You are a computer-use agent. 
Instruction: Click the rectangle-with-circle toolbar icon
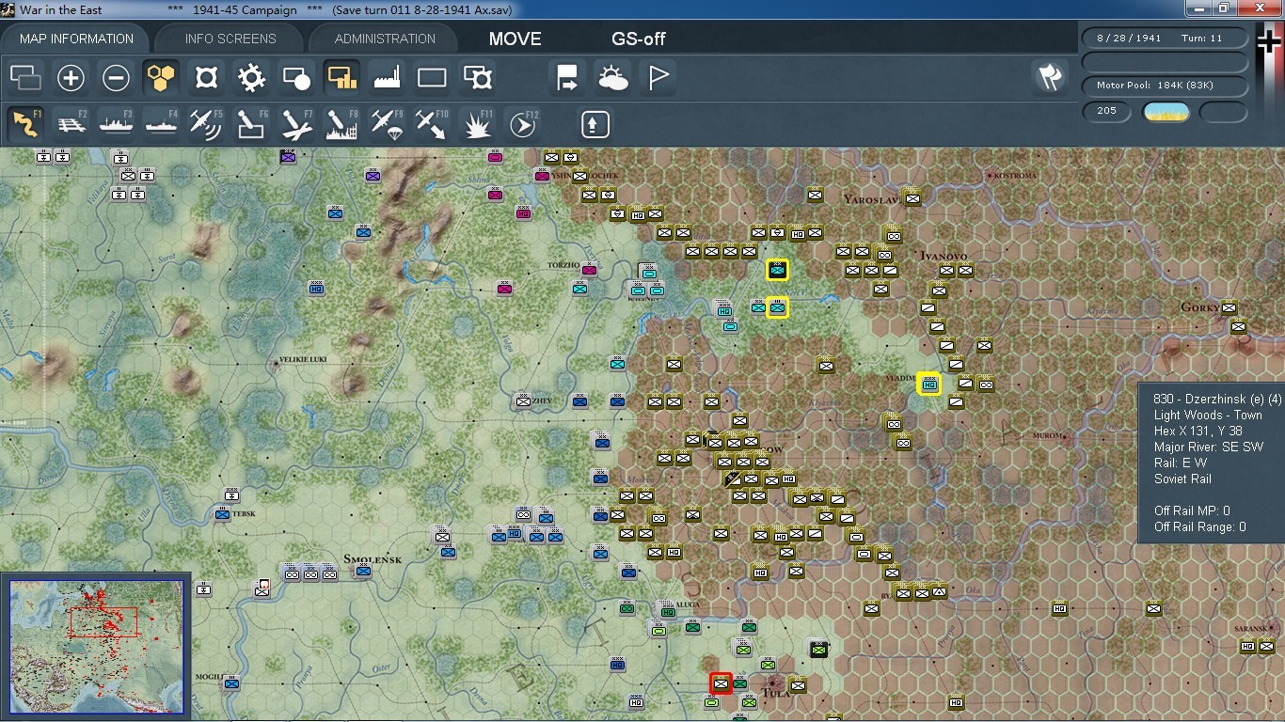(297, 77)
